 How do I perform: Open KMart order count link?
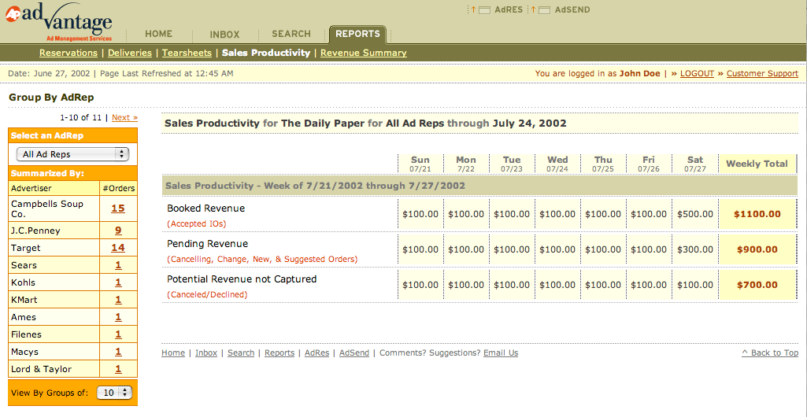pyautogui.click(x=118, y=300)
